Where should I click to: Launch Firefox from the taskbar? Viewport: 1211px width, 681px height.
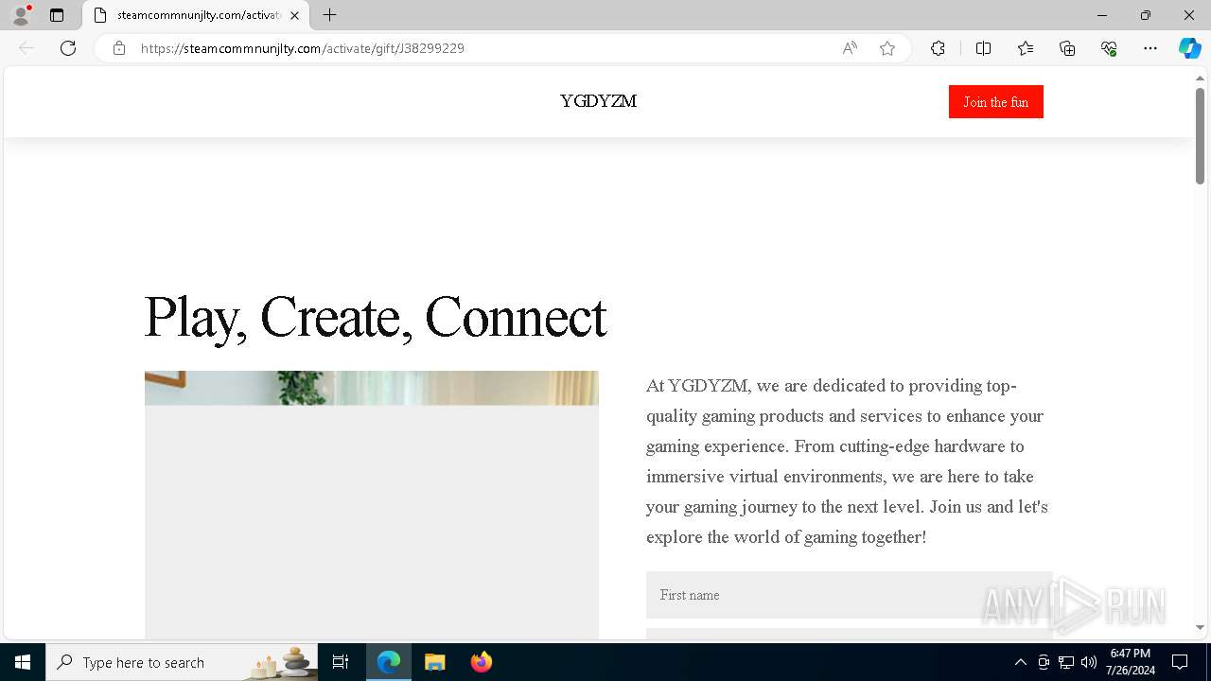click(x=482, y=662)
